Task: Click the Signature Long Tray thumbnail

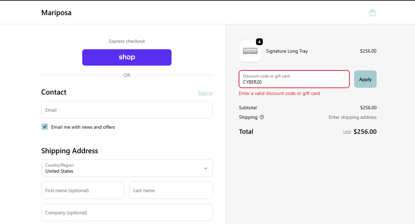Action: (250, 51)
